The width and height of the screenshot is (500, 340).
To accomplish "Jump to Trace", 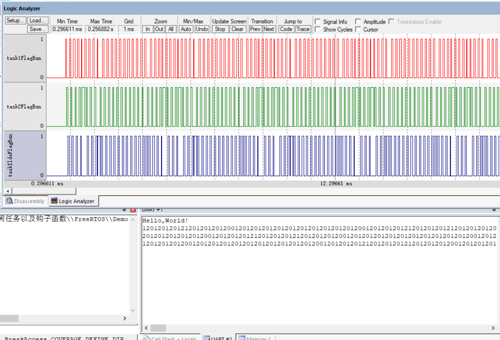I will pyautogui.click(x=303, y=29).
